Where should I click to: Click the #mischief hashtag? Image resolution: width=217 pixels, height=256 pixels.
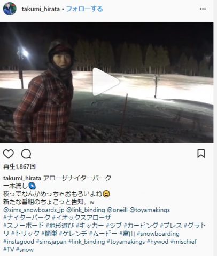[x=183, y=242]
